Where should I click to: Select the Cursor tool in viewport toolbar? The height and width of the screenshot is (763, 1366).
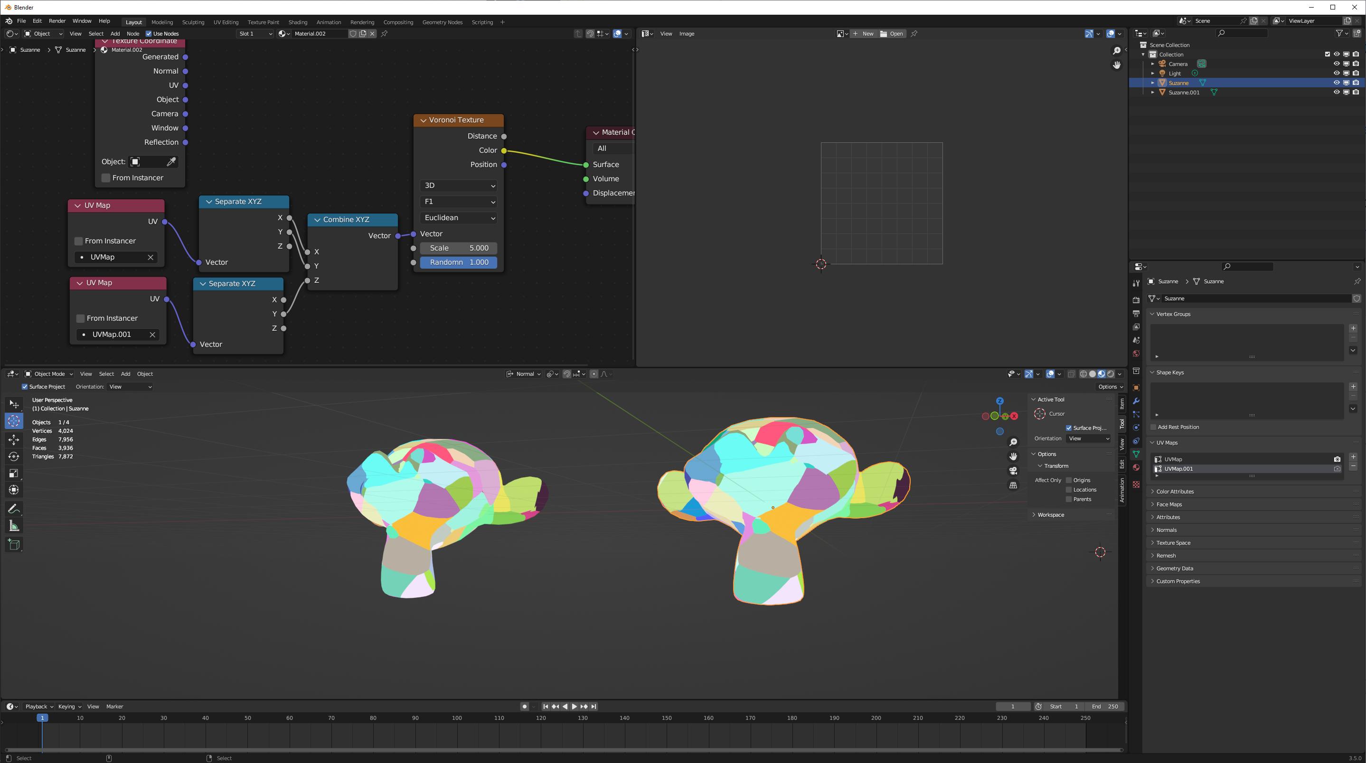pos(14,421)
